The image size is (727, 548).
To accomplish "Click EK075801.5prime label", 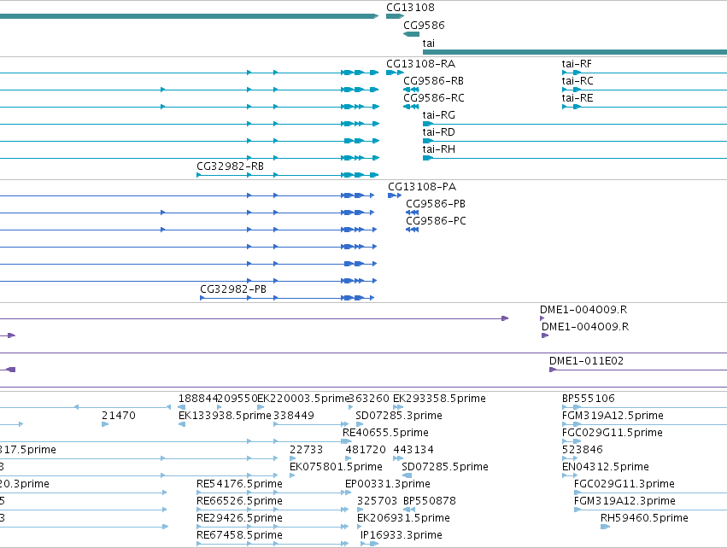I will [x=336, y=467].
